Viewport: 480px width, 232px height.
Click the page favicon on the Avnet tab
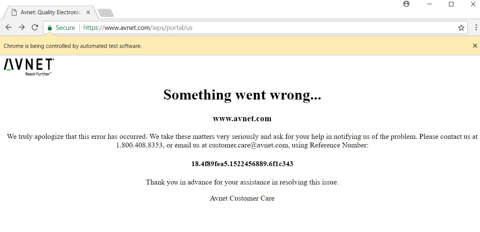tap(14, 12)
